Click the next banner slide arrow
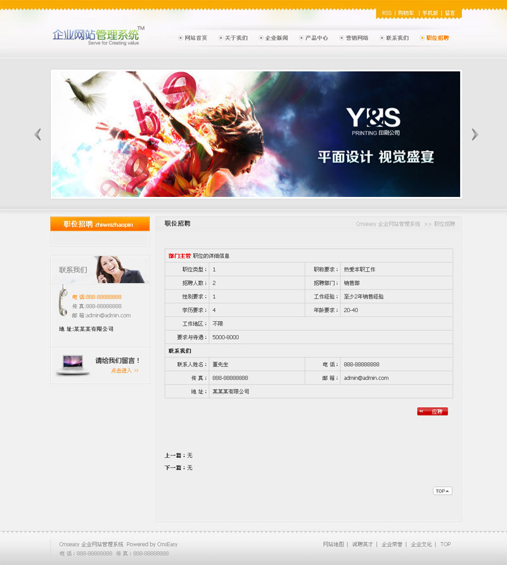Screen dimensions: 507x565 [475, 134]
